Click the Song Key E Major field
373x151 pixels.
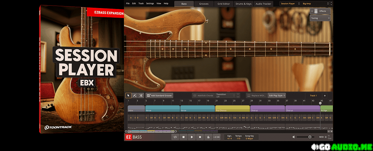250,137
